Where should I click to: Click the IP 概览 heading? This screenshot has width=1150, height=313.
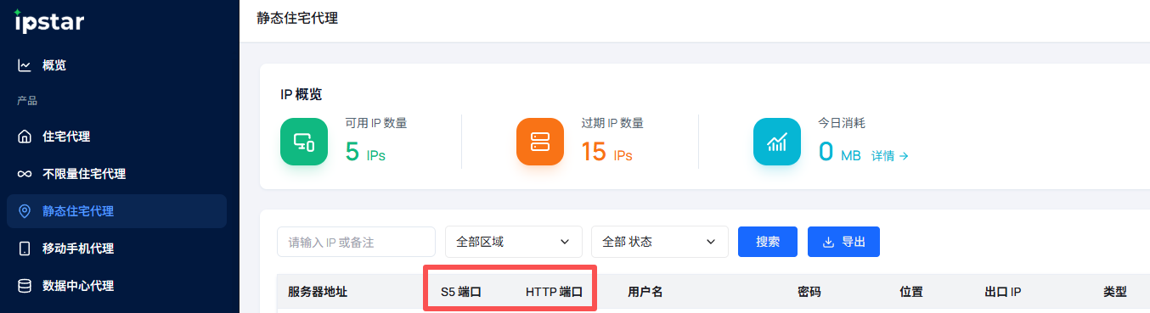pyautogui.click(x=301, y=94)
